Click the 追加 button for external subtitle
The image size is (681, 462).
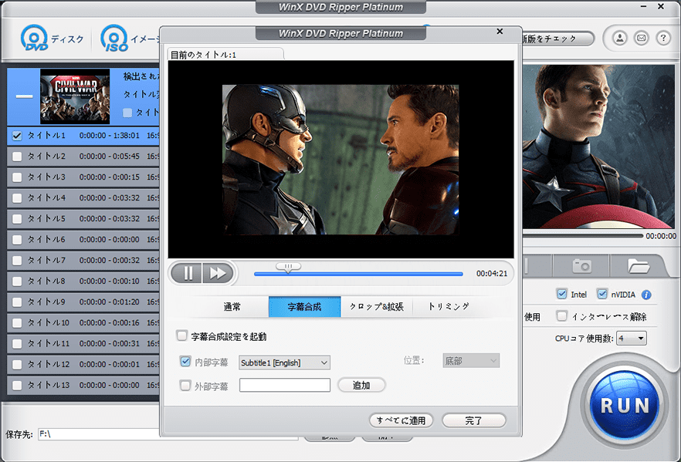361,385
